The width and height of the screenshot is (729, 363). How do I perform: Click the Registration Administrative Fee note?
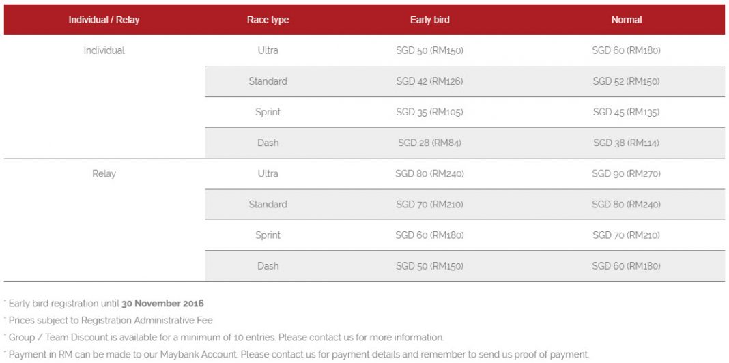108,321
